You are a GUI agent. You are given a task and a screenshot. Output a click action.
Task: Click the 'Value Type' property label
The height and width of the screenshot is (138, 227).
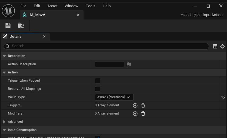[x=16, y=97]
